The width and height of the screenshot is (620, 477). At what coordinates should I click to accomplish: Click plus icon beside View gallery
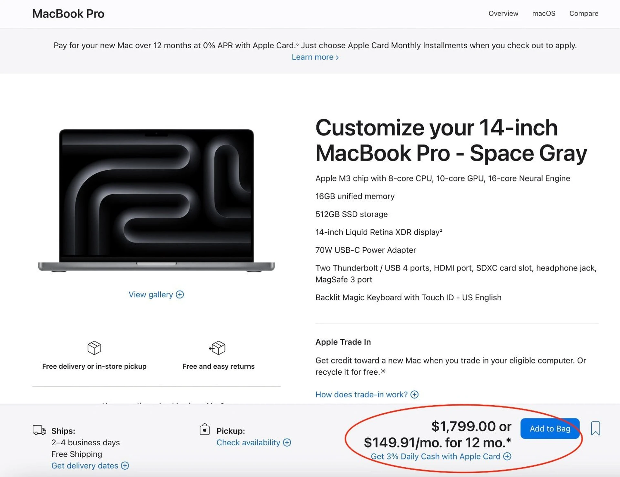pos(180,294)
